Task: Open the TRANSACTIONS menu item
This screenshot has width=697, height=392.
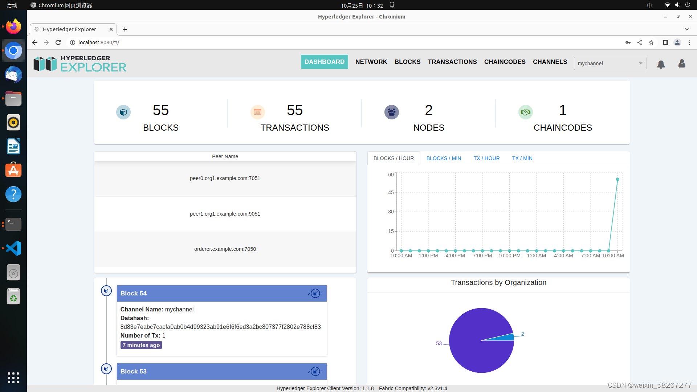Action: (x=452, y=62)
